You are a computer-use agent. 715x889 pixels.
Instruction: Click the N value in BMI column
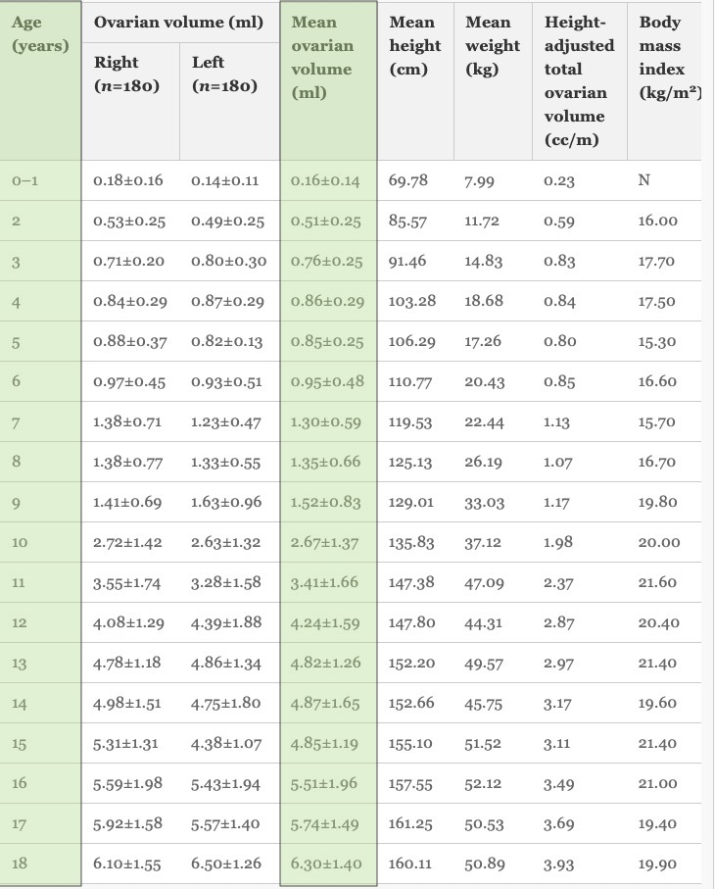(x=643, y=180)
